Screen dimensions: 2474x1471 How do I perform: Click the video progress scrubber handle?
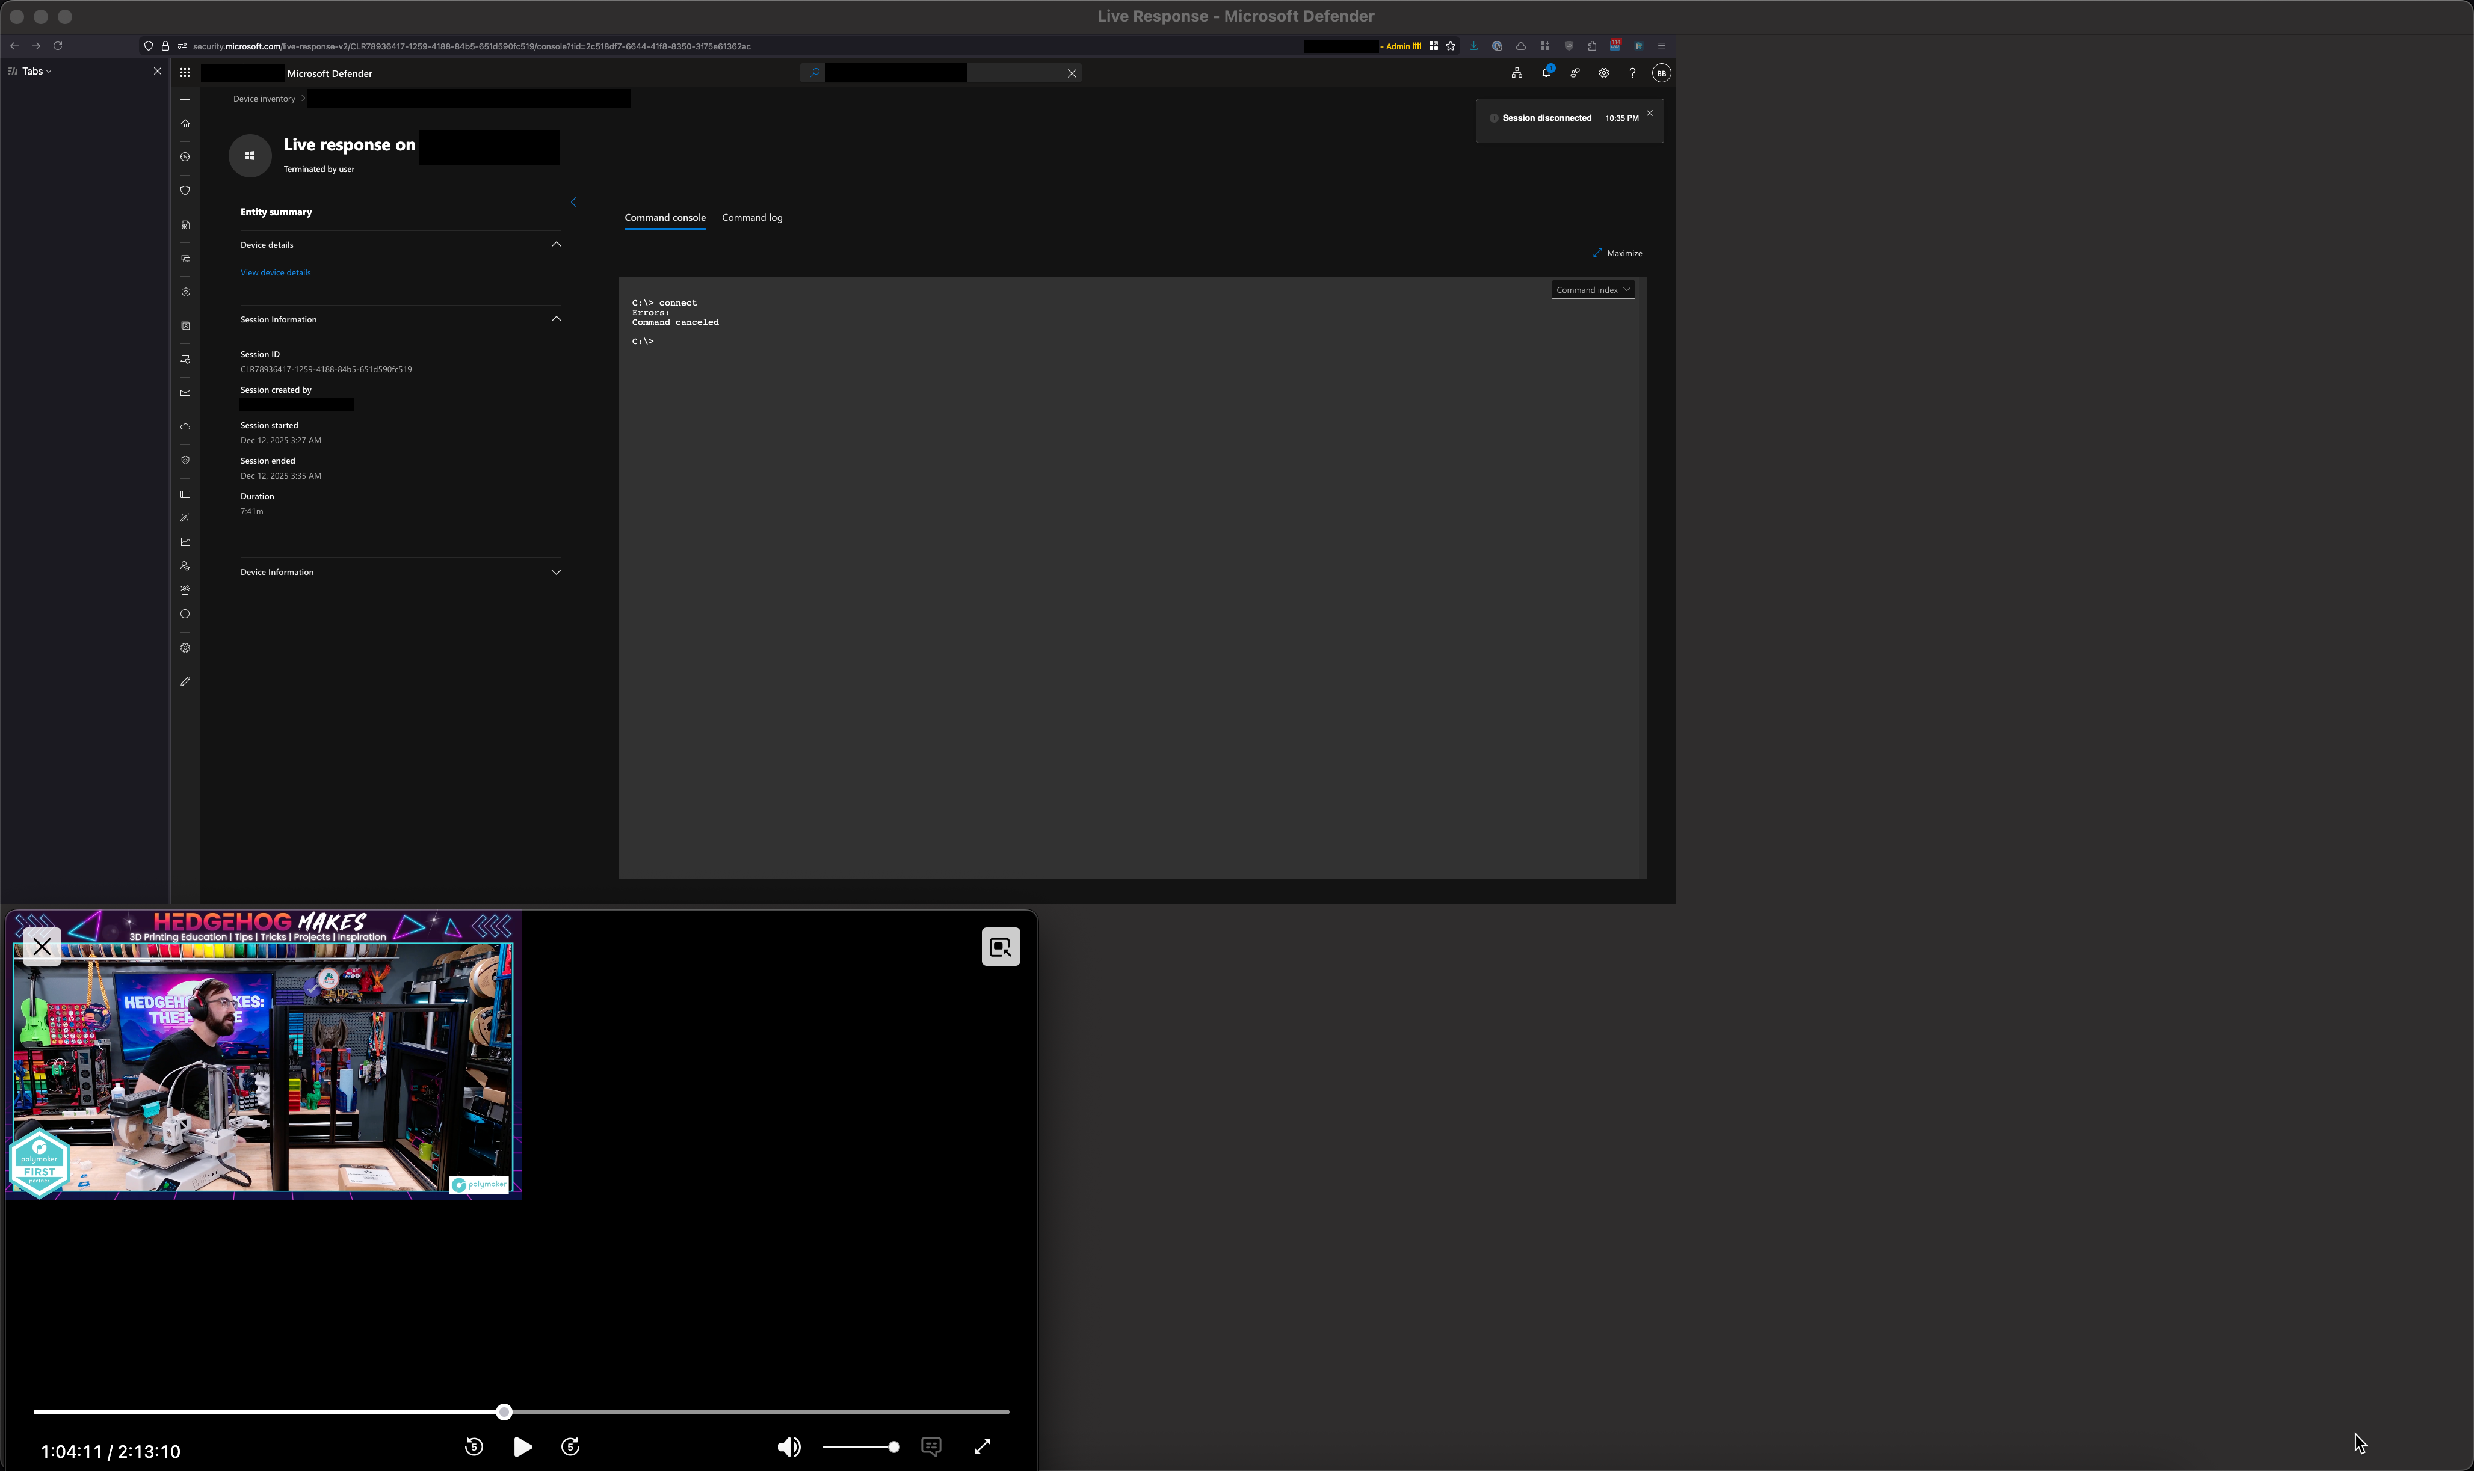(x=504, y=1411)
